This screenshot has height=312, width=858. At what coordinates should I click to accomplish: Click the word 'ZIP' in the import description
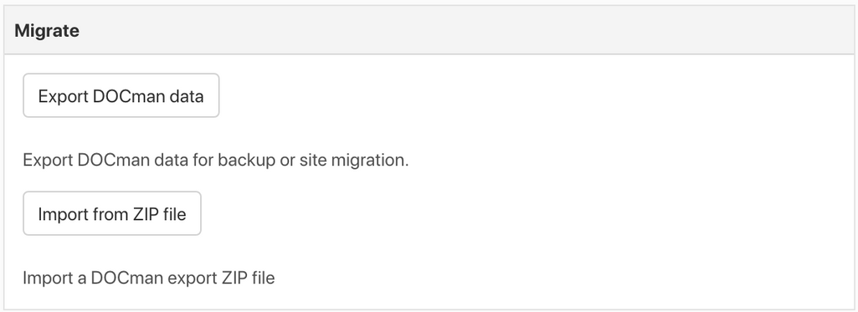click(235, 278)
